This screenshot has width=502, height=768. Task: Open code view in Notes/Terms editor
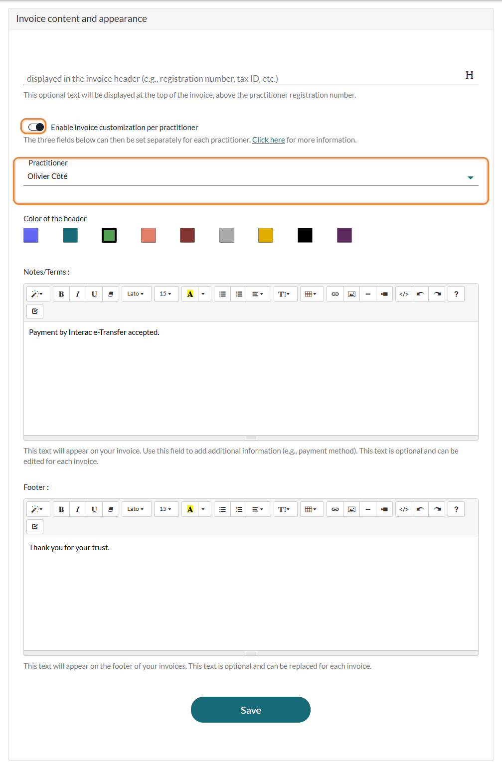click(404, 294)
